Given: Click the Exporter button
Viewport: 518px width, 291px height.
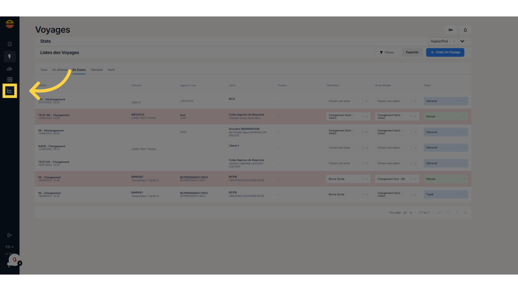Looking at the screenshot, I should pos(412,52).
